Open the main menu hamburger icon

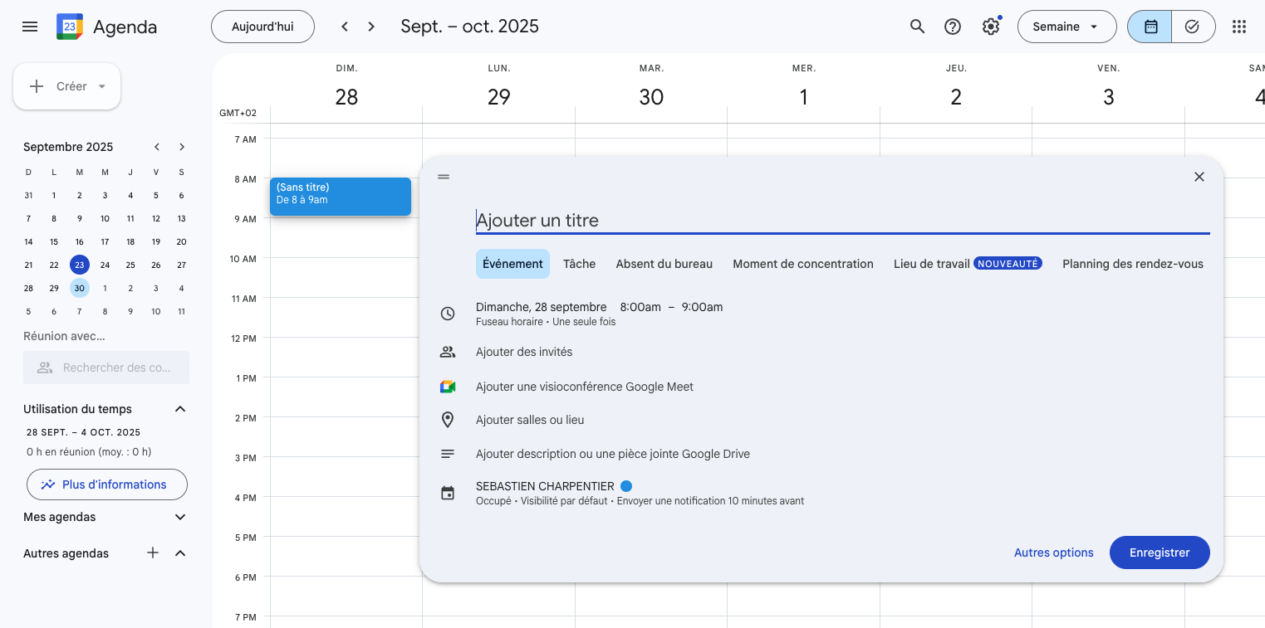point(30,27)
